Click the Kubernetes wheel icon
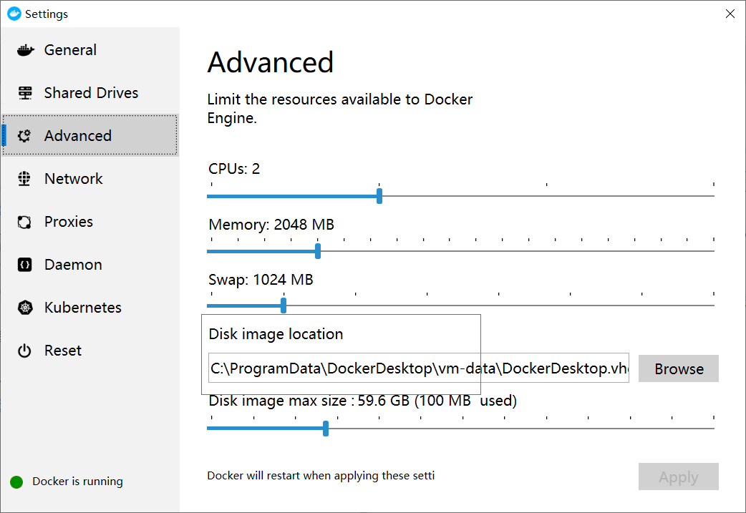 click(25, 308)
